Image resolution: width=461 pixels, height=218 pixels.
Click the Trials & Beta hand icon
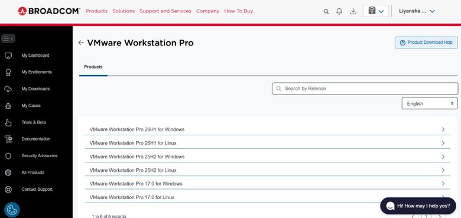pyautogui.click(x=8, y=122)
